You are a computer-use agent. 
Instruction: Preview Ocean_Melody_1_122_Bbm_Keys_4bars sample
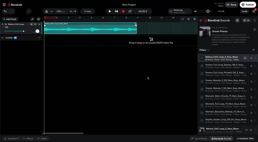click(202, 90)
